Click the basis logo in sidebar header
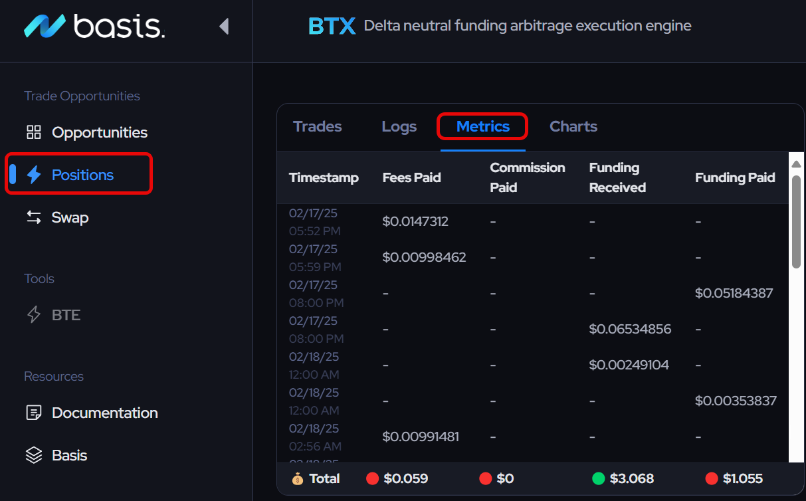This screenshot has height=501, width=806. (94, 26)
